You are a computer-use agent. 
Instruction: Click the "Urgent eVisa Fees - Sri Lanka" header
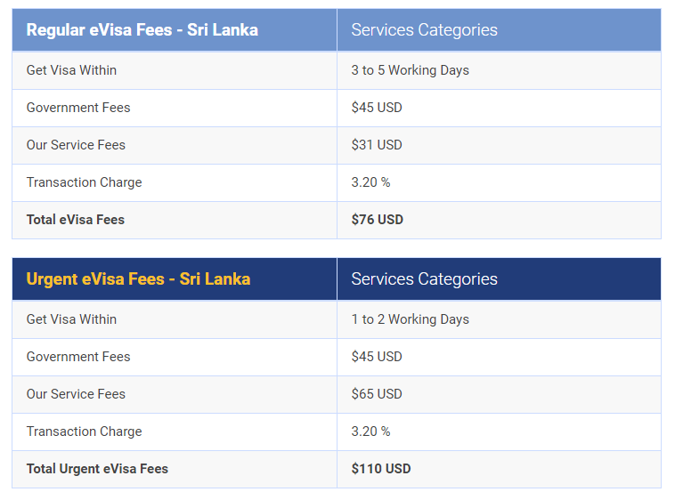pos(138,278)
